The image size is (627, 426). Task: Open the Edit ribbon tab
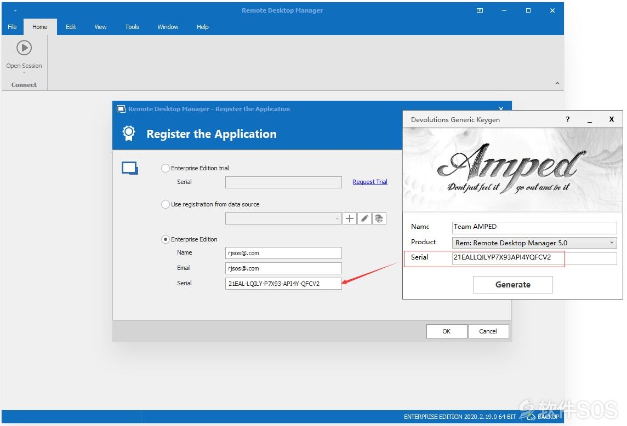71,27
